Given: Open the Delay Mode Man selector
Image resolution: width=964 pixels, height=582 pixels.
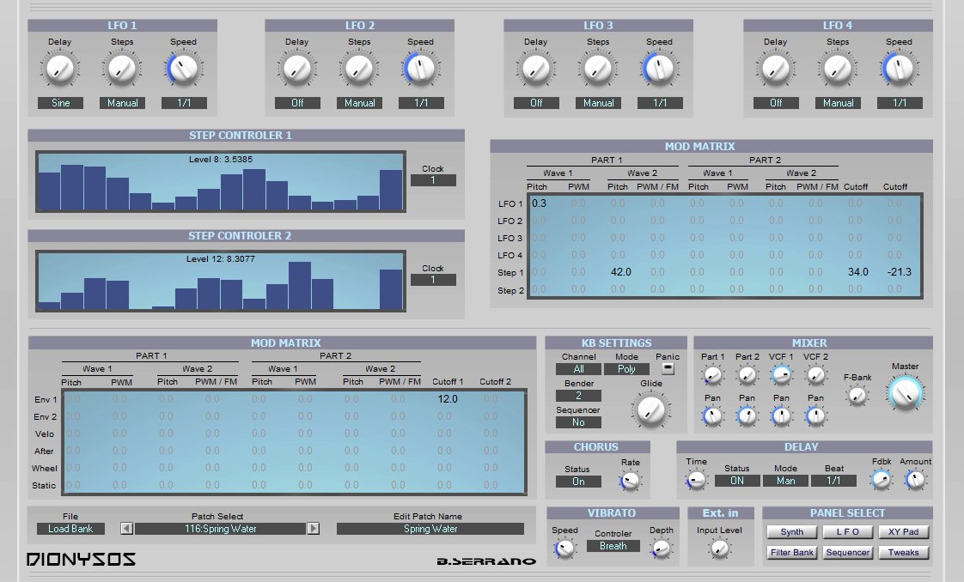Looking at the screenshot, I should [785, 481].
